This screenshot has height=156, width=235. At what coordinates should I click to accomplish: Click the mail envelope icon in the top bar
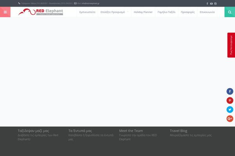(75, 3)
